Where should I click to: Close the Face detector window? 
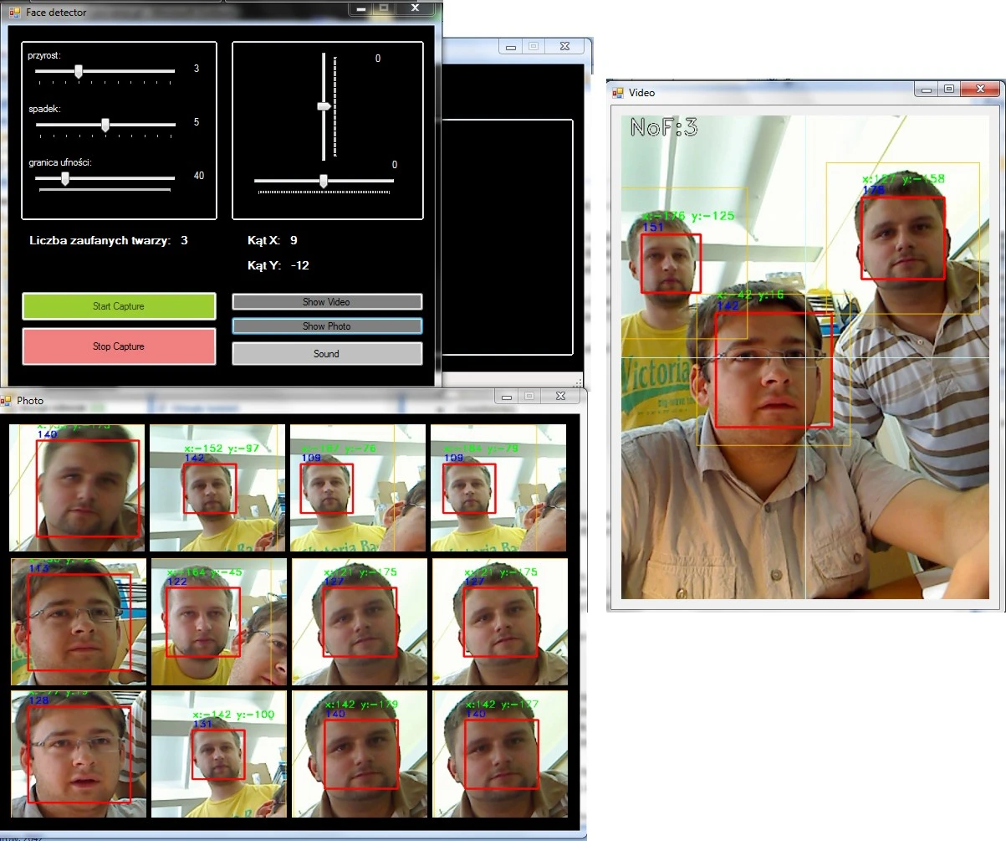(x=415, y=8)
